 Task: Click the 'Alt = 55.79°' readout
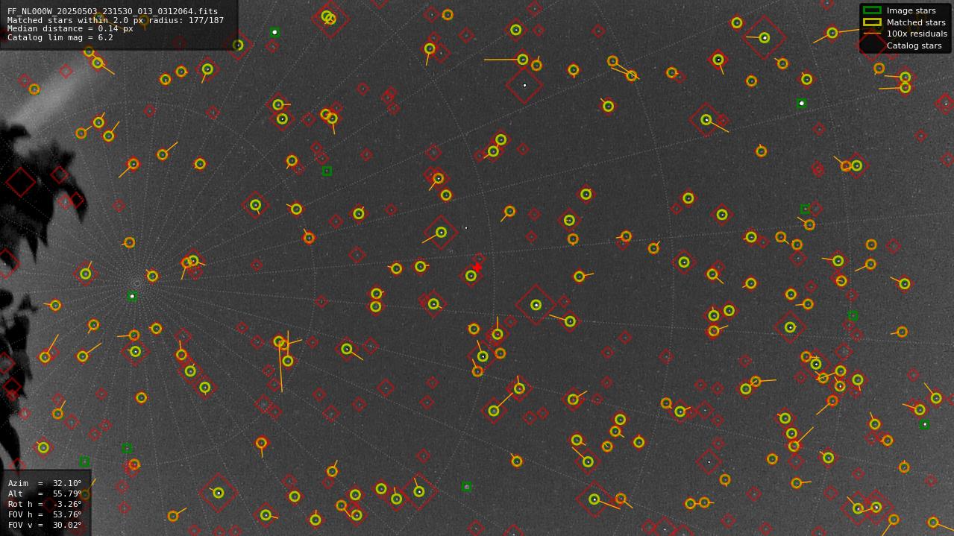tap(45, 494)
